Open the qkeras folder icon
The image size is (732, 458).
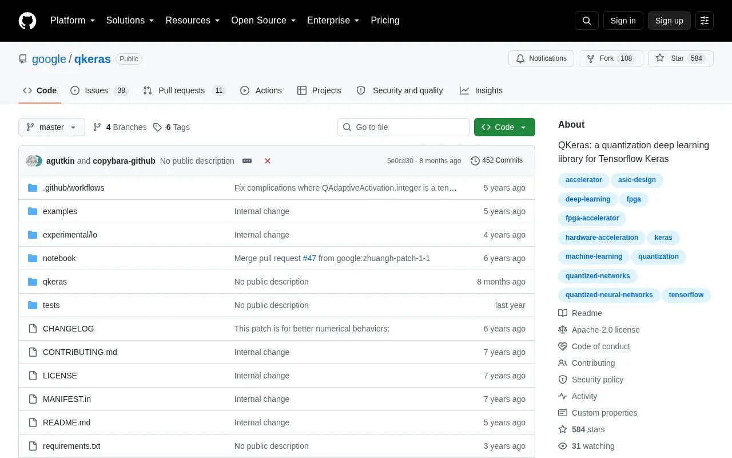point(33,282)
